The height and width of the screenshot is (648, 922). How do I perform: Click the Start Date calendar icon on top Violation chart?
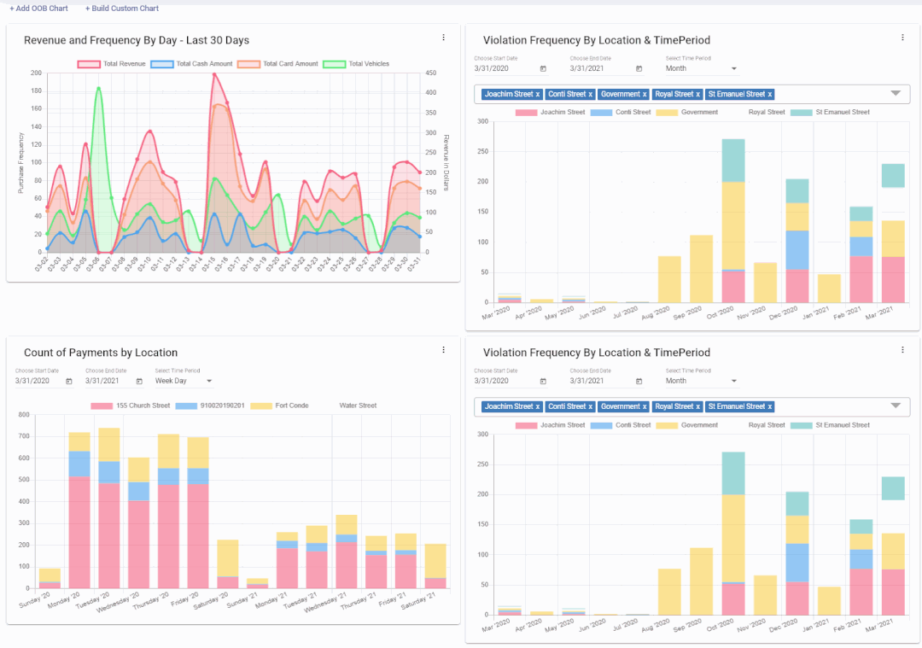coord(543,67)
